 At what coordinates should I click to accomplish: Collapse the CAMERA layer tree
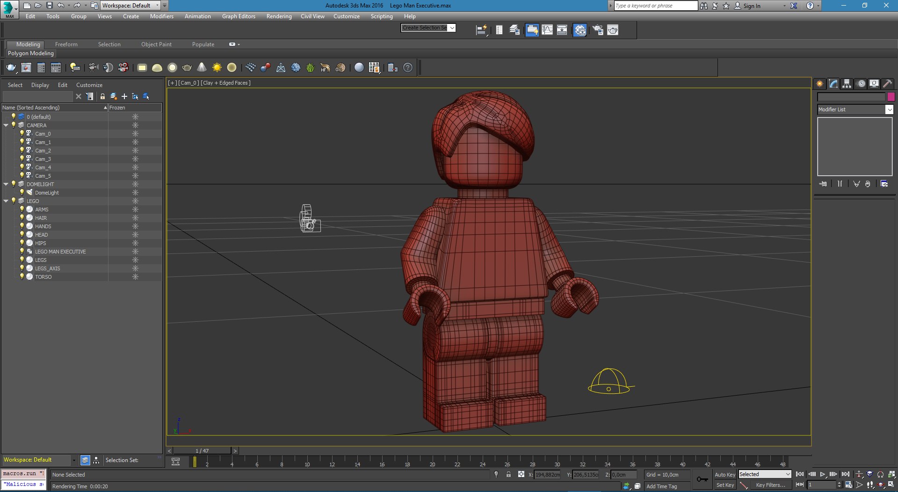point(6,125)
